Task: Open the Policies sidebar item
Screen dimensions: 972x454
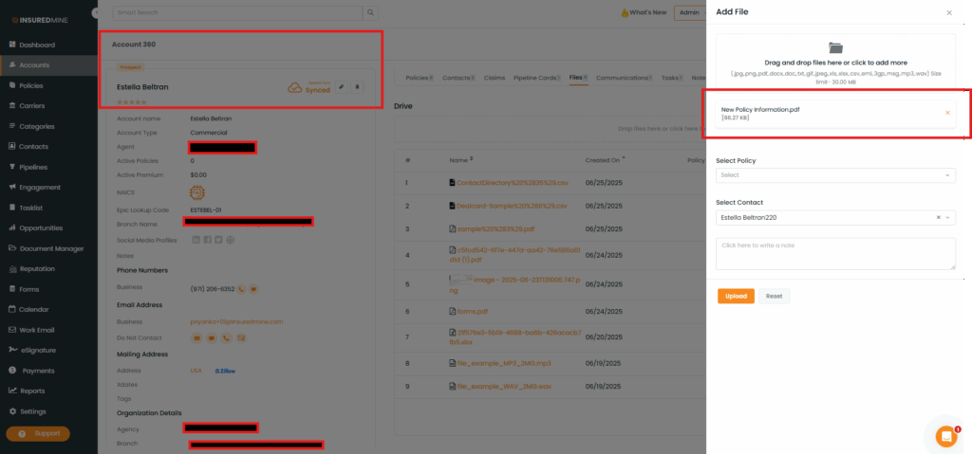Action: tap(30, 85)
